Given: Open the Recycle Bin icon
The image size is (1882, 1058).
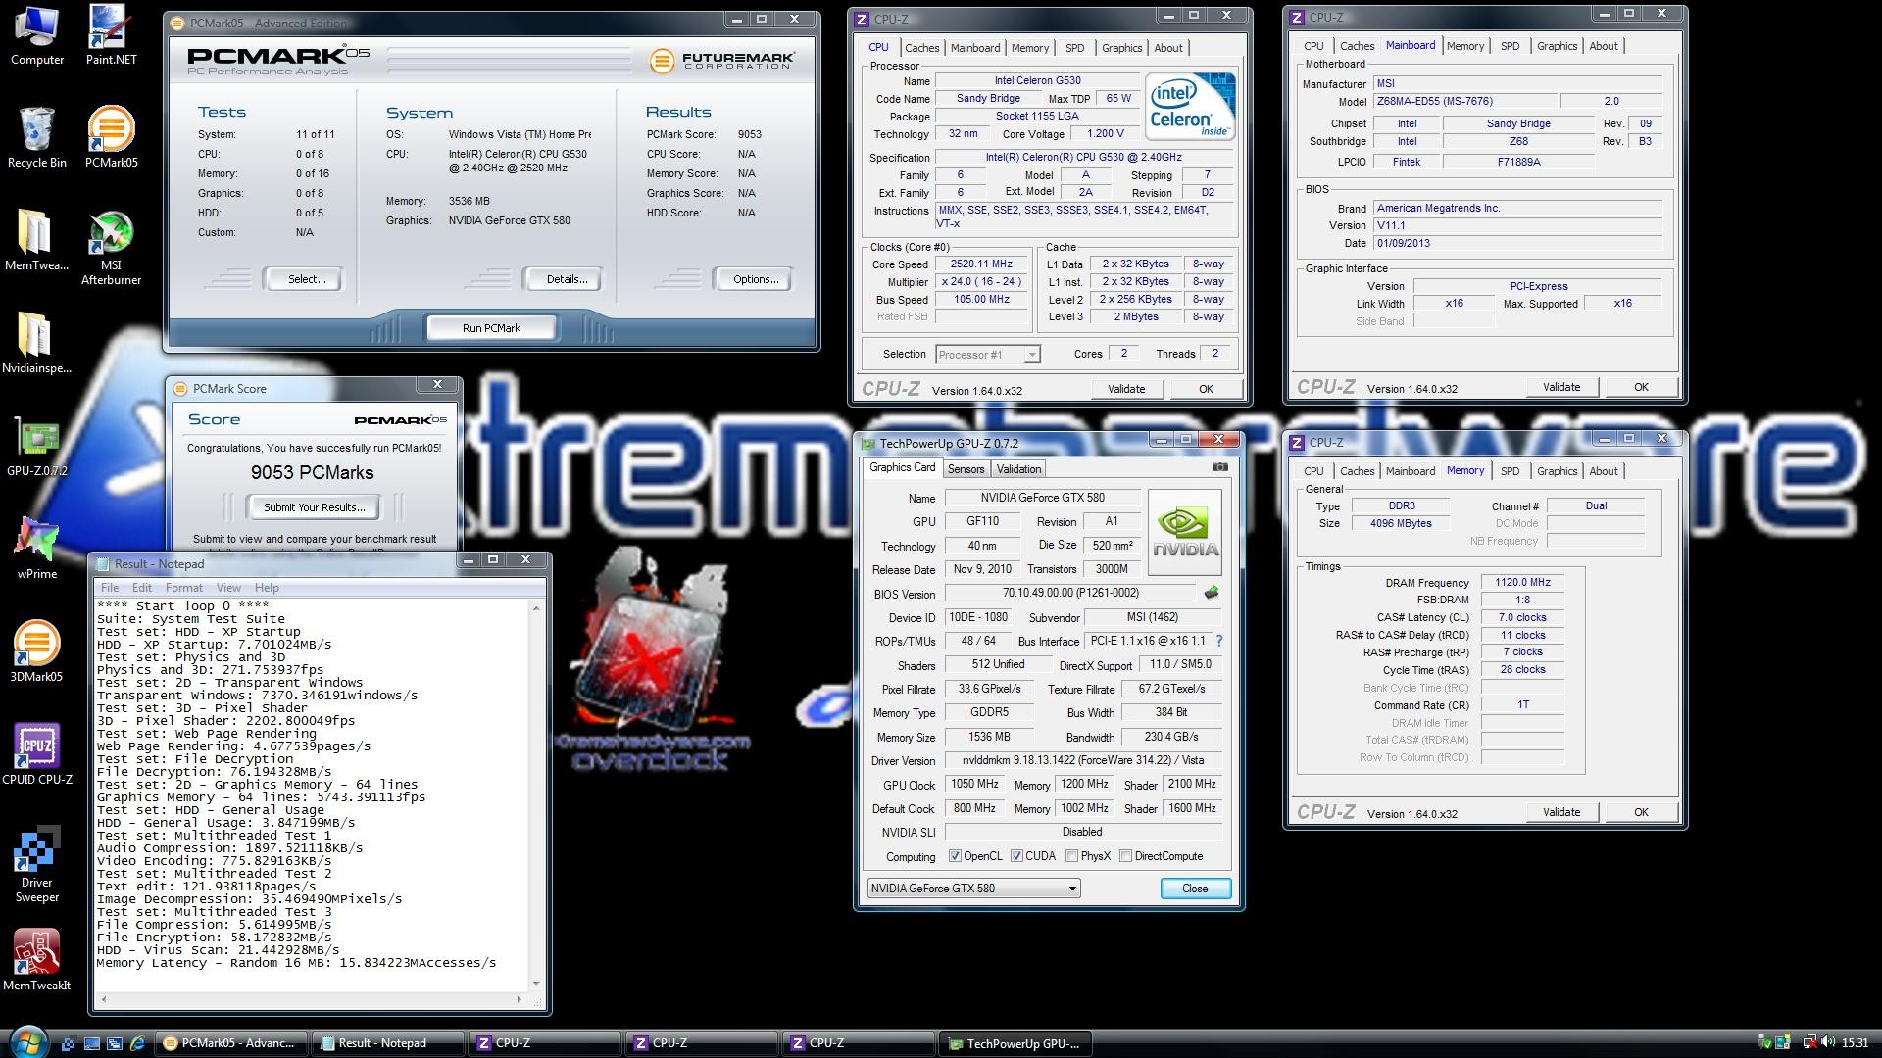Looking at the screenshot, I should coord(37,137).
